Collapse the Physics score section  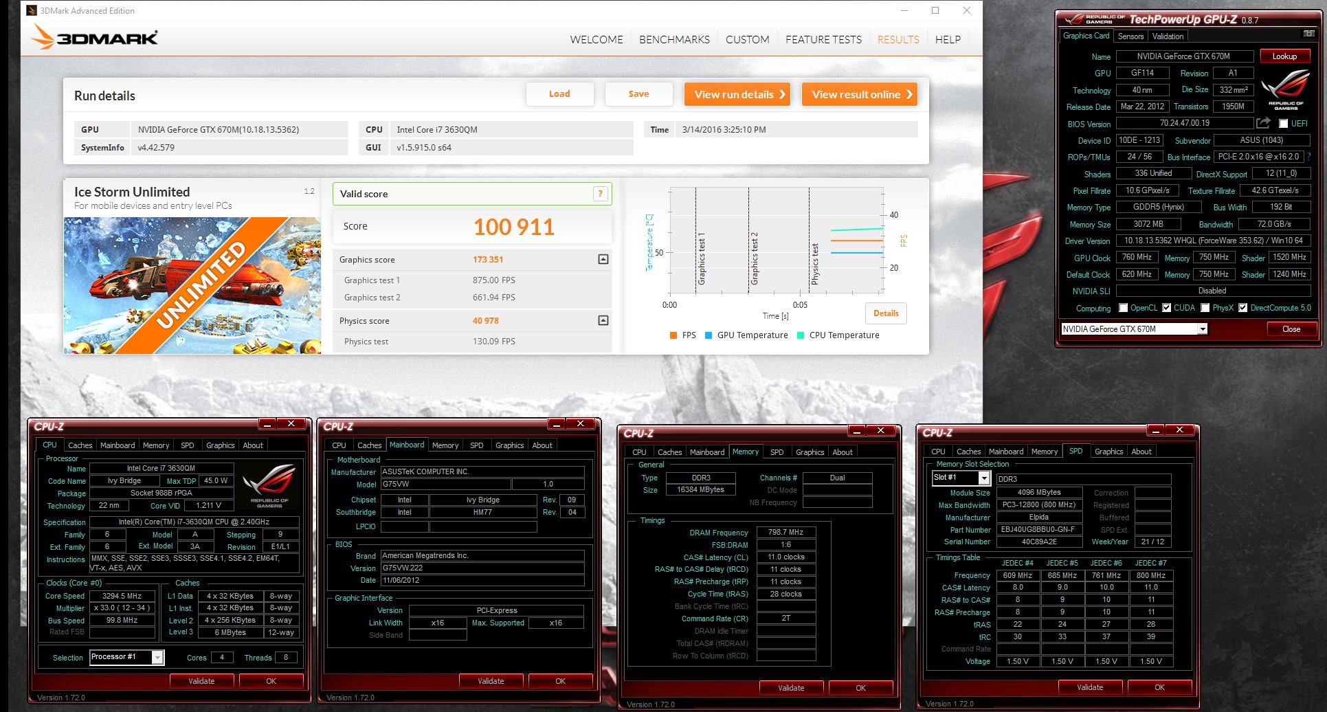(x=603, y=320)
